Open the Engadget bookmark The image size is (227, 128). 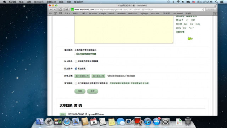144,14
